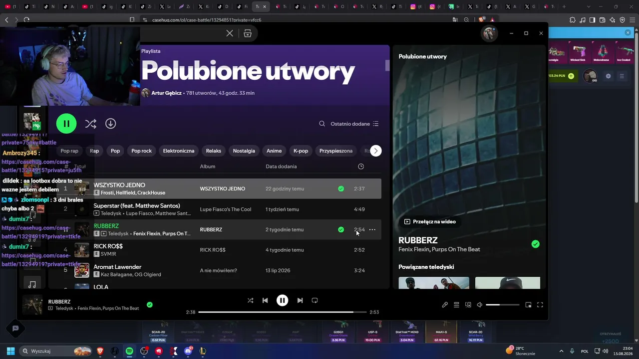
Task: Select the Superstar (feat. Matthew Santos) track
Action: click(137, 205)
